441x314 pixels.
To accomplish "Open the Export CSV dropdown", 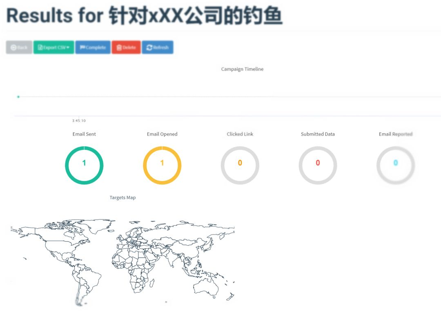I will point(54,47).
